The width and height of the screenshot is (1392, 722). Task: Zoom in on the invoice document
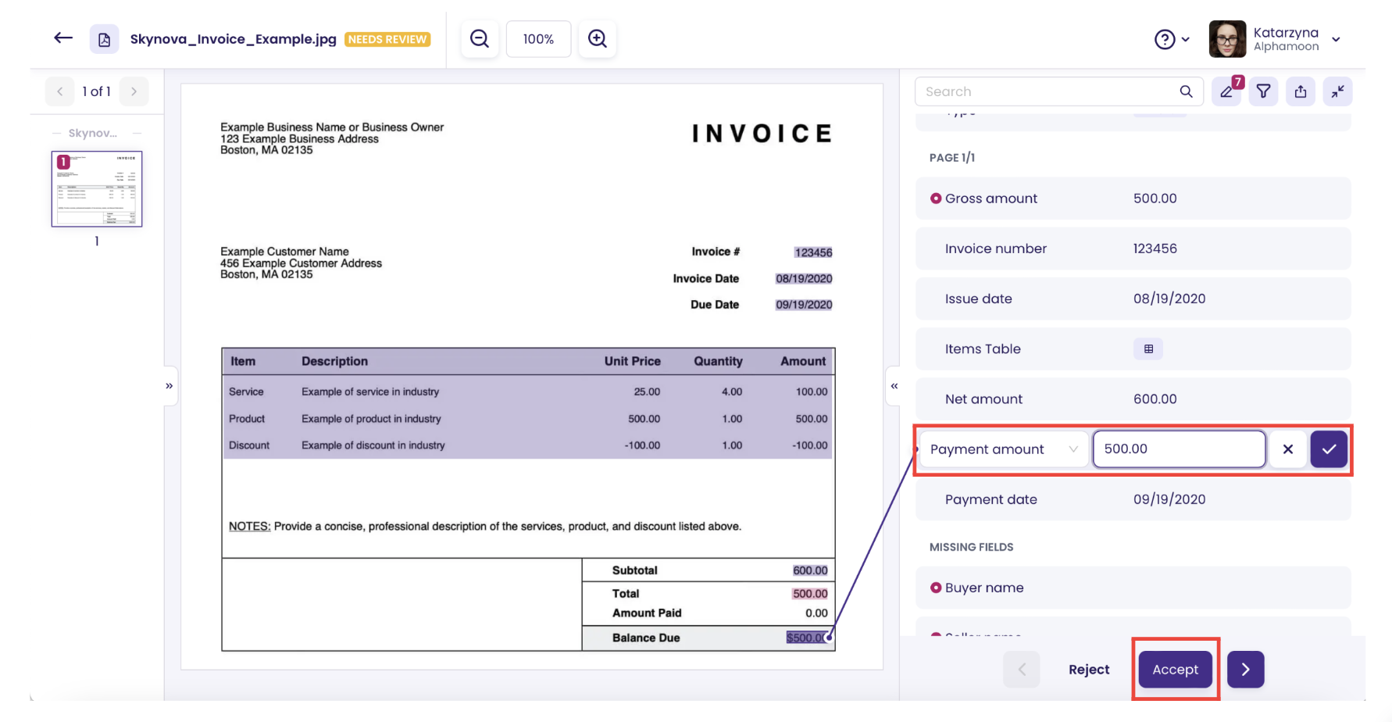pos(598,39)
